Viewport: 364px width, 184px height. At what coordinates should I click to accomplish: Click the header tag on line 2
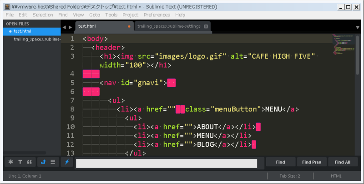(x=108, y=48)
